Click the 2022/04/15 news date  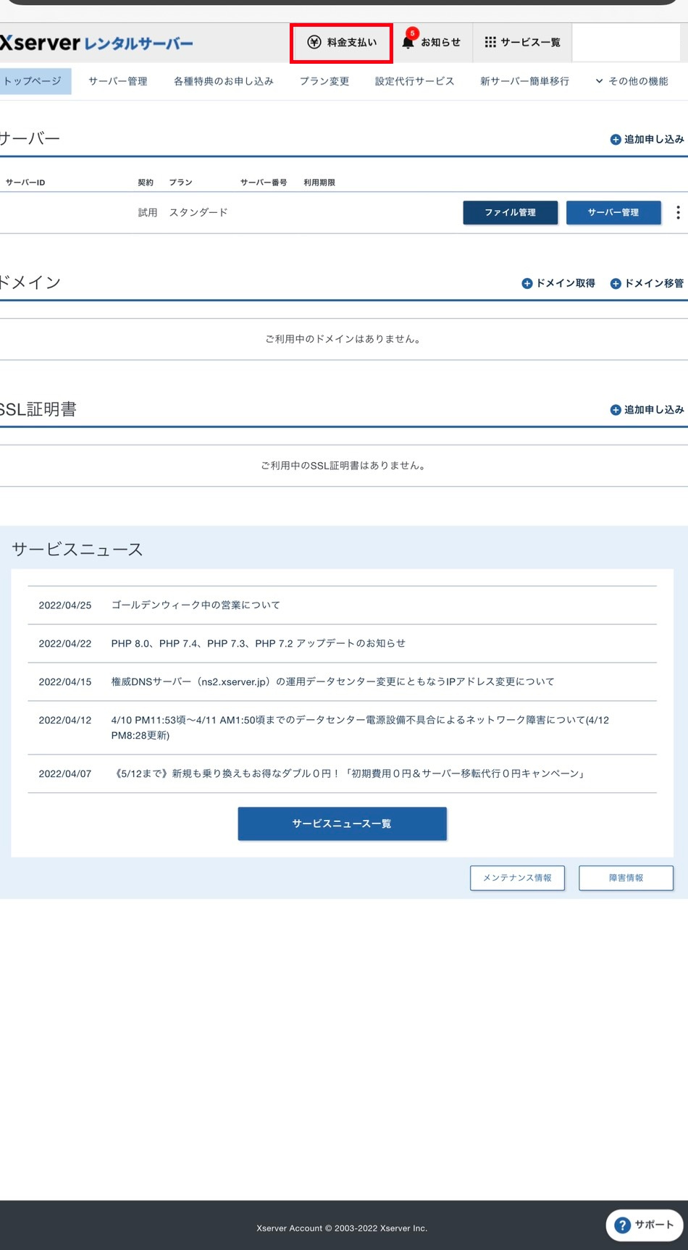point(65,682)
